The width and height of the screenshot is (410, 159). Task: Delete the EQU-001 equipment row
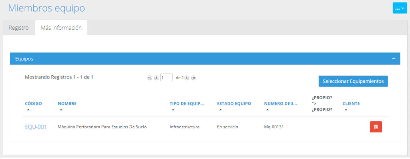[x=376, y=127]
